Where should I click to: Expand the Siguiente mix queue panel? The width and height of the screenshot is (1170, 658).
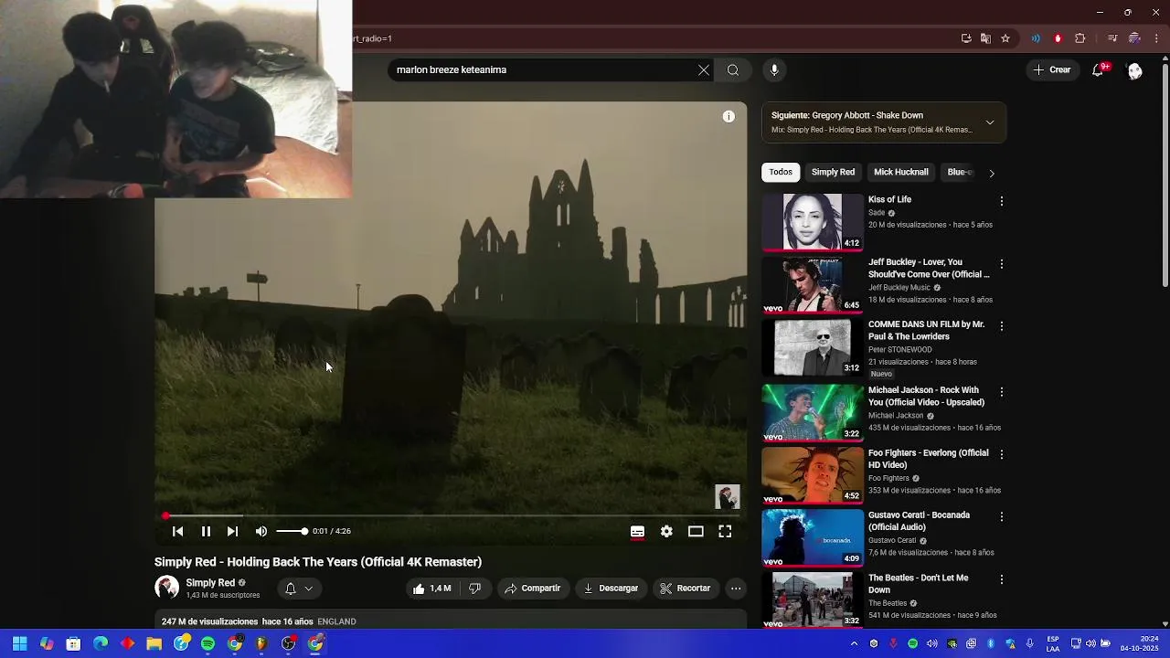tap(990, 122)
